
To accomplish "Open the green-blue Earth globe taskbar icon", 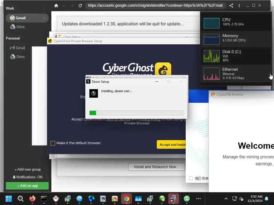I will pyautogui.click(x=91, y=199).
